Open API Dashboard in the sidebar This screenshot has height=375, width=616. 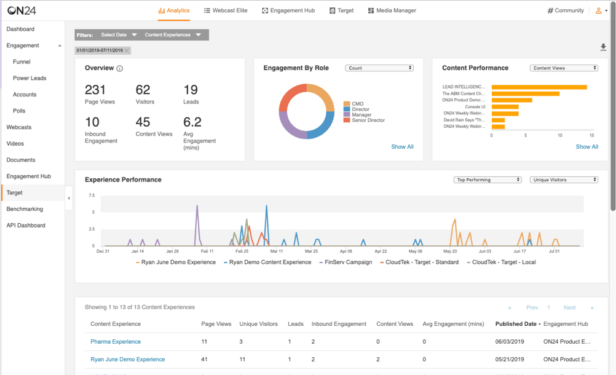click(x=26, y=226)
